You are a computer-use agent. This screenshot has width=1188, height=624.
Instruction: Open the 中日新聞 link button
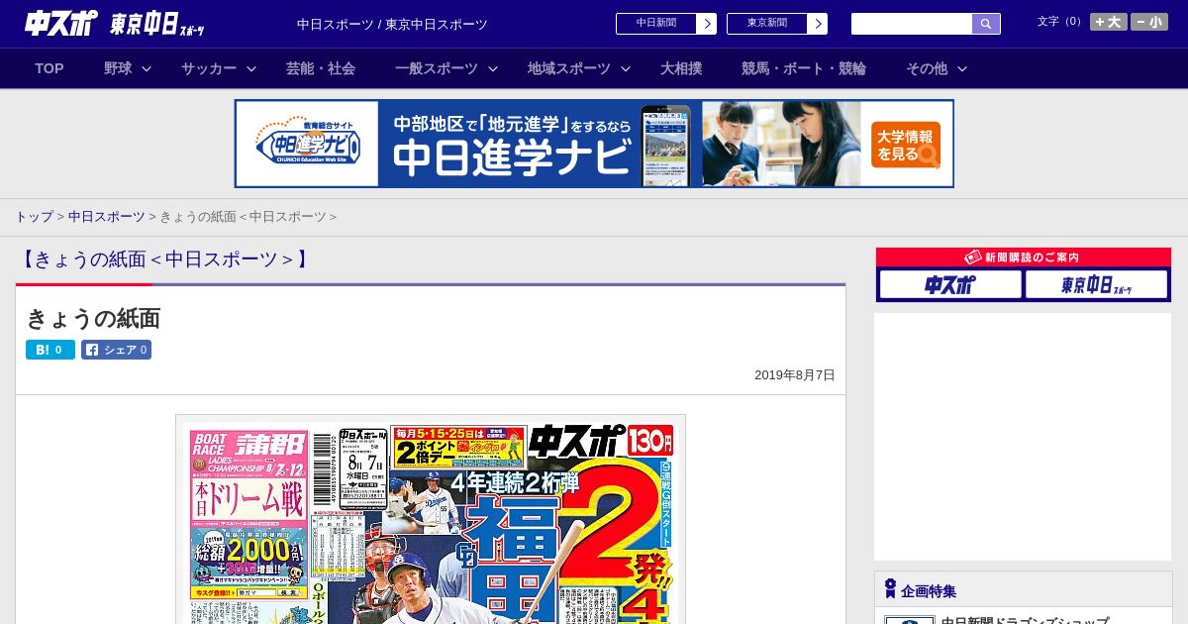point(656,24)
